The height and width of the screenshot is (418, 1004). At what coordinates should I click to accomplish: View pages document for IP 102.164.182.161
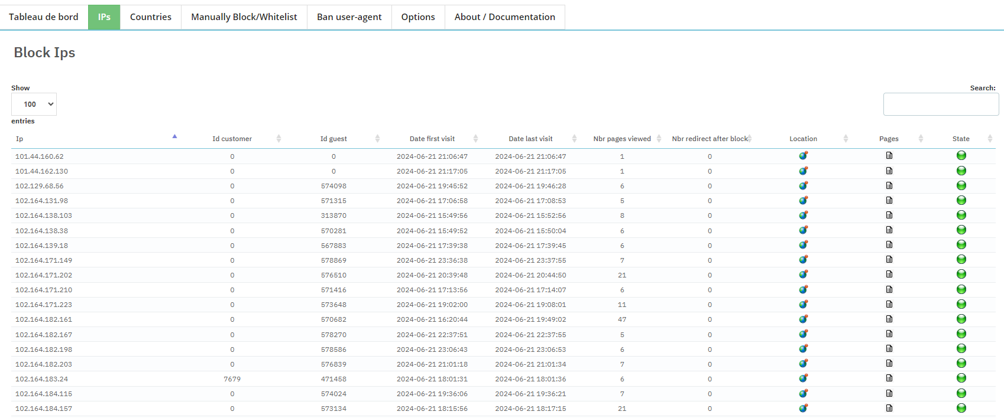pos(889,319)
